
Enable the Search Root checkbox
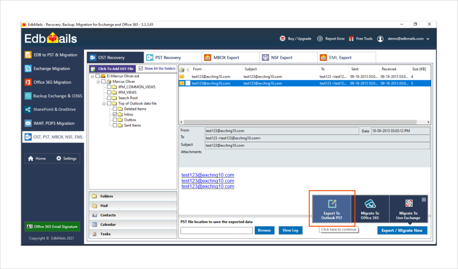click(109, 98)
